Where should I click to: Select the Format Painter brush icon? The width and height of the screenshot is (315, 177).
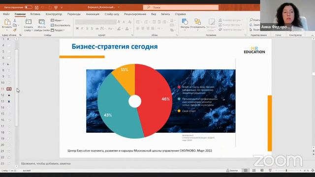[15, 30]
